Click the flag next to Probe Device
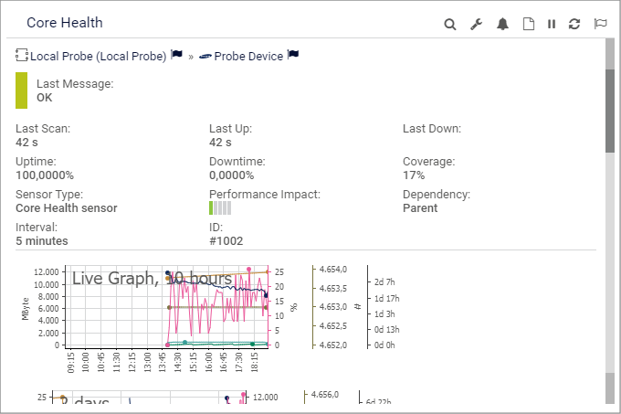The height and width of the screenshot is (414, 621). click(x=293, y=56)
